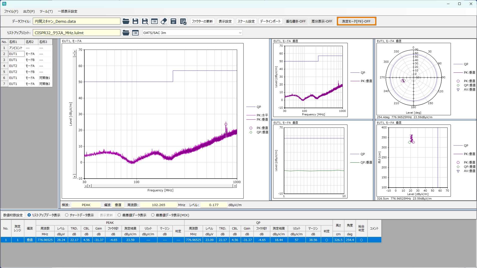Toggle 測定モード[F9]-OFF button
Screen dimensions: 477x268
pos(356,21)
